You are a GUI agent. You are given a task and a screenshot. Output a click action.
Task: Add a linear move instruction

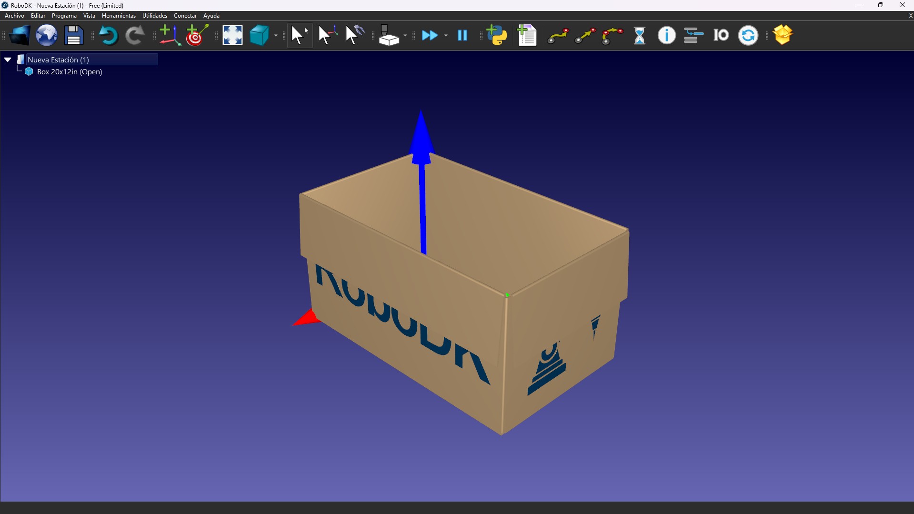click(585, 36)
